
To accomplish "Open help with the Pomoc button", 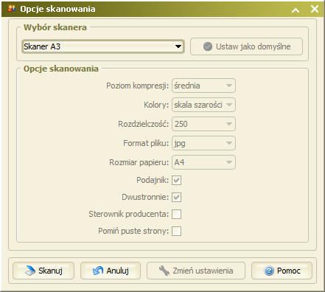I will (282, 271).
